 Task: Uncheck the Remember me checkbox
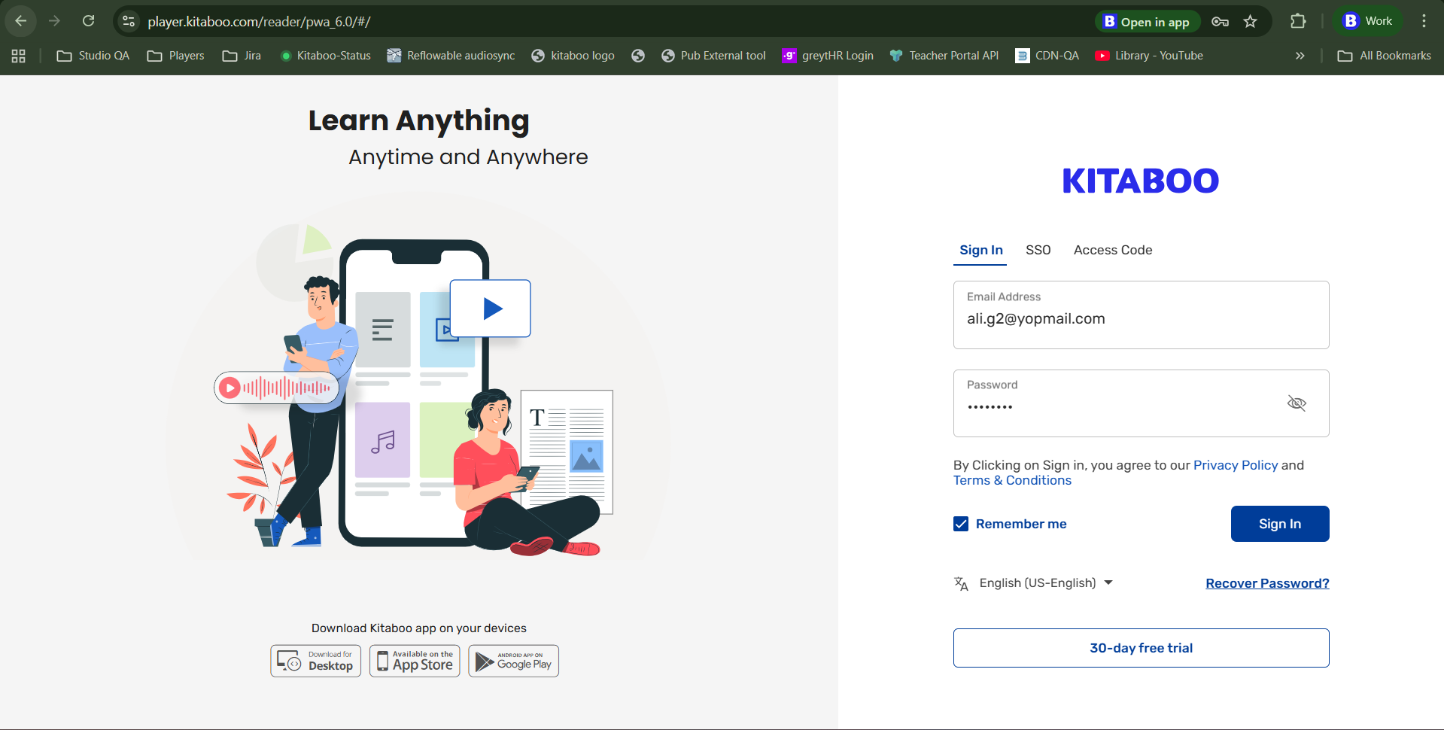pyautogui.click(x=960, y=523)
